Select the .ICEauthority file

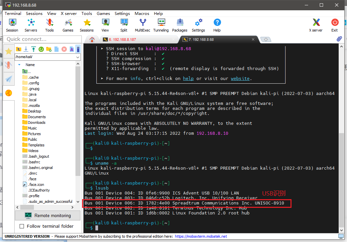[x=36, y=190]
